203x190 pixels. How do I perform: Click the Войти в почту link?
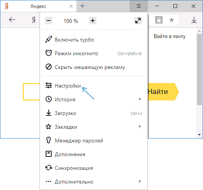(x=170, y=37)
